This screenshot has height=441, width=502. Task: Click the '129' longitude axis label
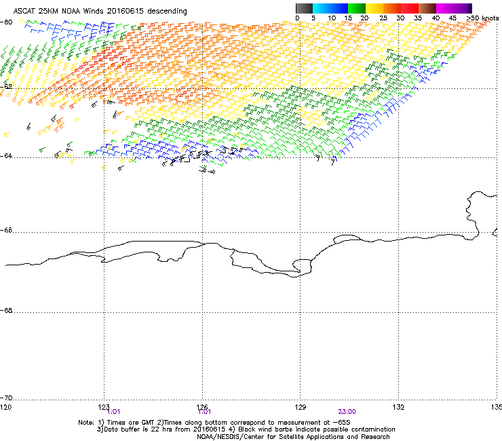tap(301, 407)
